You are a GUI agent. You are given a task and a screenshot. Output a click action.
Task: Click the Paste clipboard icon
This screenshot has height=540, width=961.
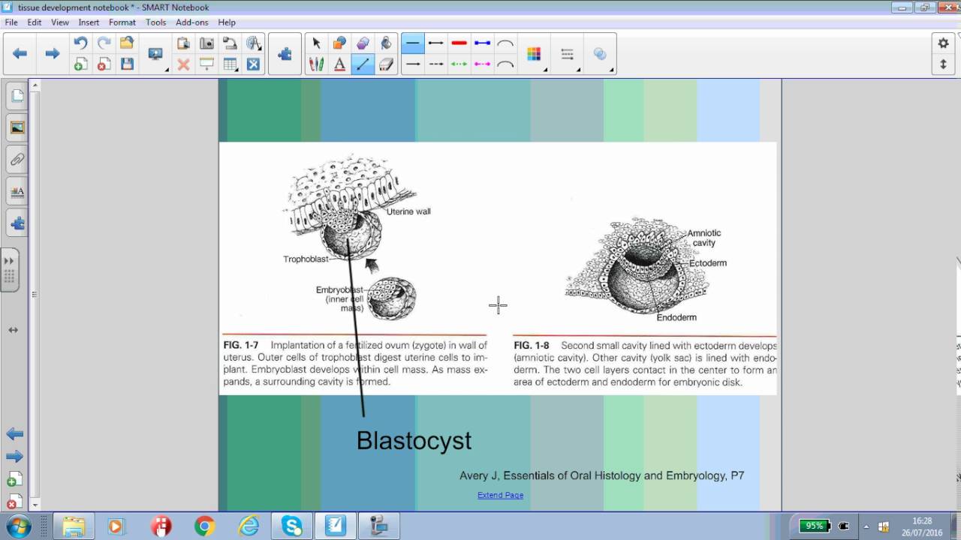[x=183, y=43]
